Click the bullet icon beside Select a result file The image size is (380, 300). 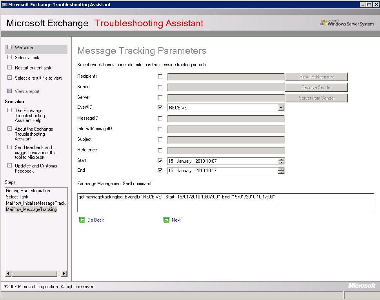(x=9, y=78)
